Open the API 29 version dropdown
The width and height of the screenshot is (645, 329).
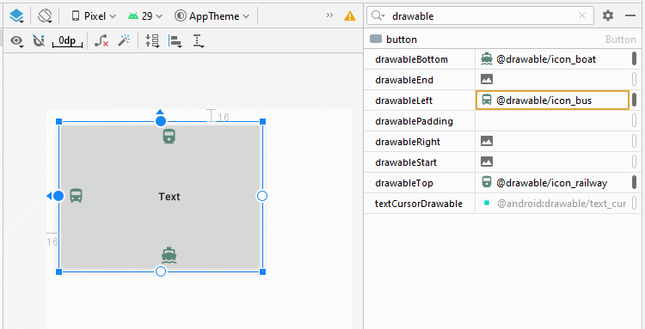(x=145, y=16)
